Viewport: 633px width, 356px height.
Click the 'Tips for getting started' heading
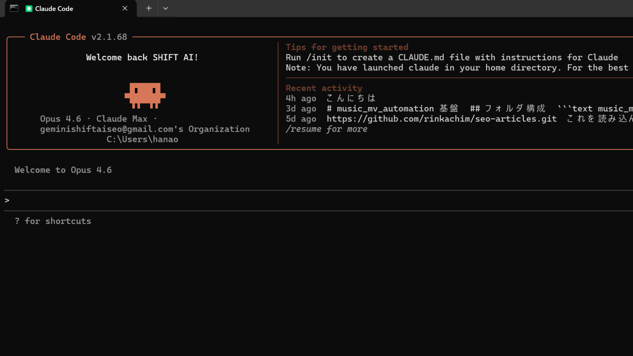(x=347, y=47)
